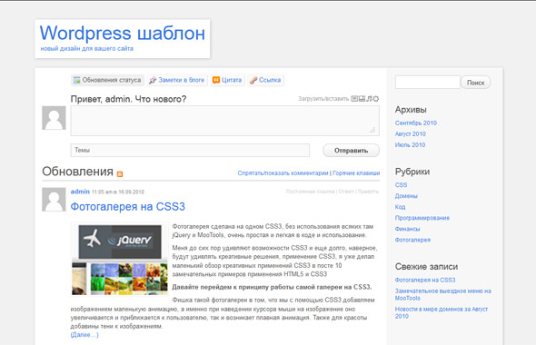This screenshot has width=536, height=345.
Task: Select the Цитата post type tab
Action: coord(227,80)
